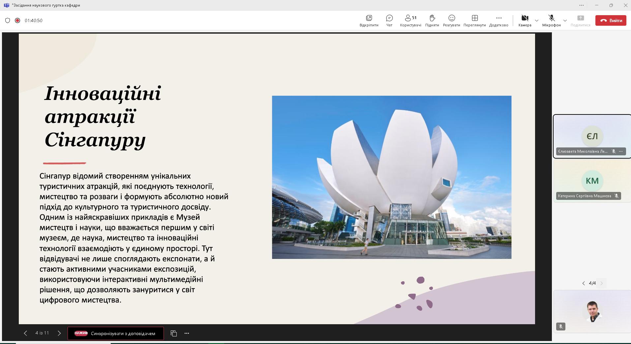
Task: Click Синхронізувати з доповідачем button
Action: pyautogui.click(x=116, y=333)
